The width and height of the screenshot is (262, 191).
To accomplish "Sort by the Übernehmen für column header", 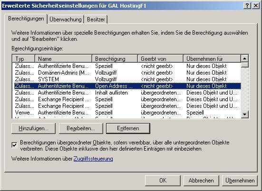I will click(x=212, y=58).
